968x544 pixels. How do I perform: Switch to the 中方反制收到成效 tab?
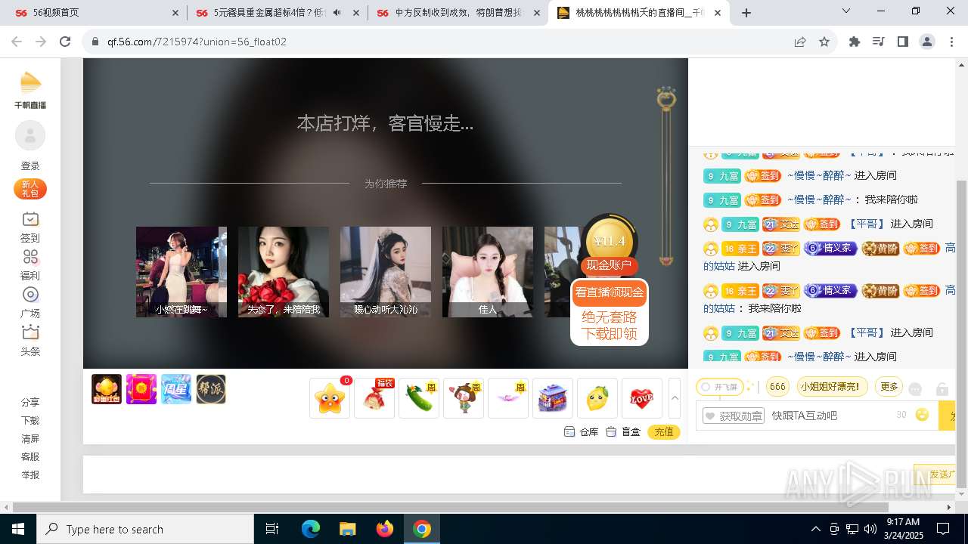[x=458, y=13]
